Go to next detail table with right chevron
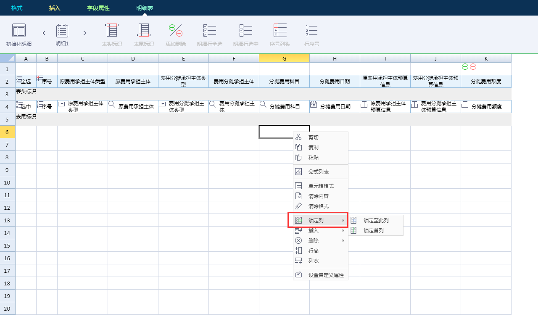The height and width of the screenshot is (327, 538). point(84,33)
